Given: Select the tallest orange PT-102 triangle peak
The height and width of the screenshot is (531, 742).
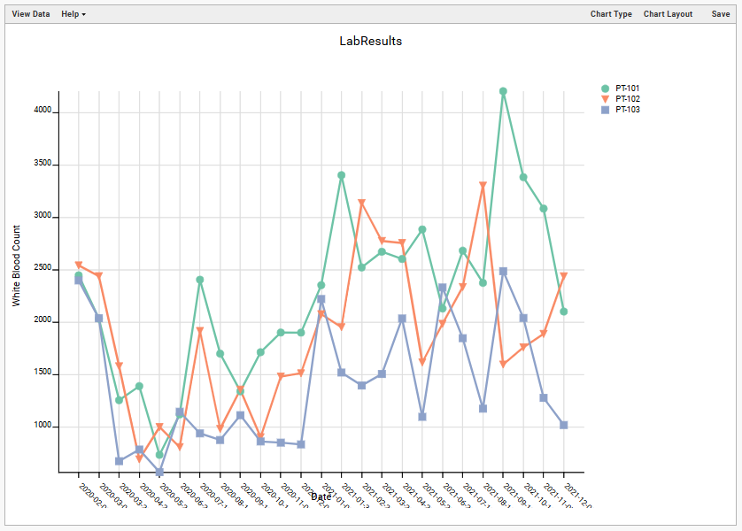Looking at the screenshot, I should (483, 186).
